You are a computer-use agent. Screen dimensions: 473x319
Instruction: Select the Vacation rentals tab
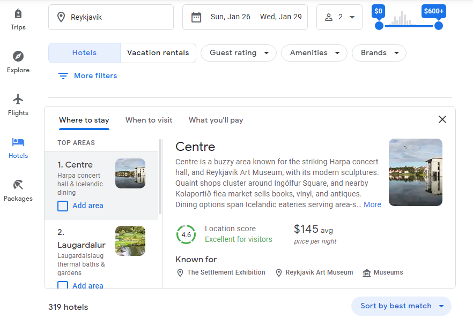pyautogui.click(x=158, y=53)
